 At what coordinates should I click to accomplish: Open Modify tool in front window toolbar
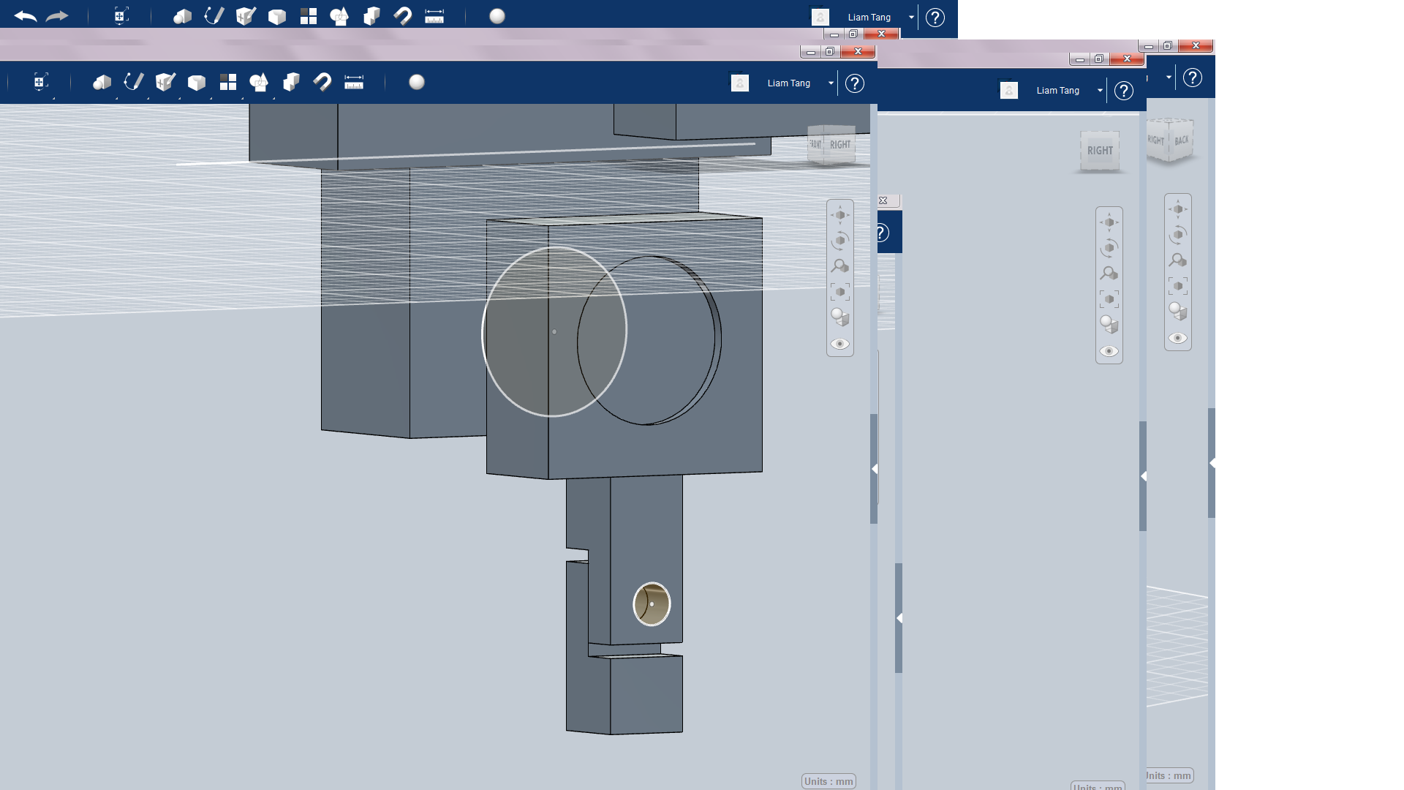pyautogui.click(x=197, y=83)
